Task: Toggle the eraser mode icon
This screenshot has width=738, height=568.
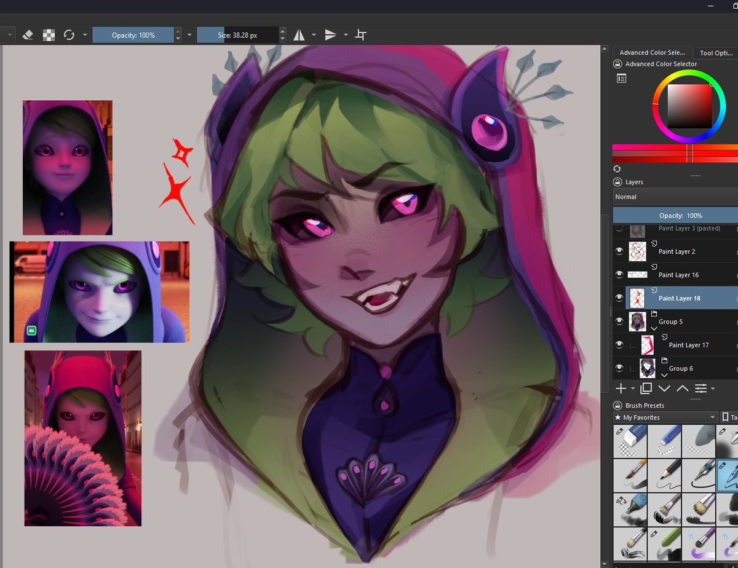Action: [28, 35]
